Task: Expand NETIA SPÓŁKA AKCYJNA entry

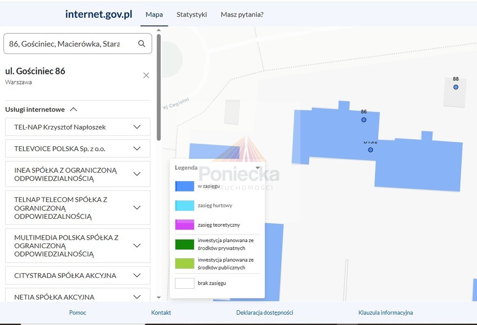Action: pyautogui.click(x=137, y=297)
